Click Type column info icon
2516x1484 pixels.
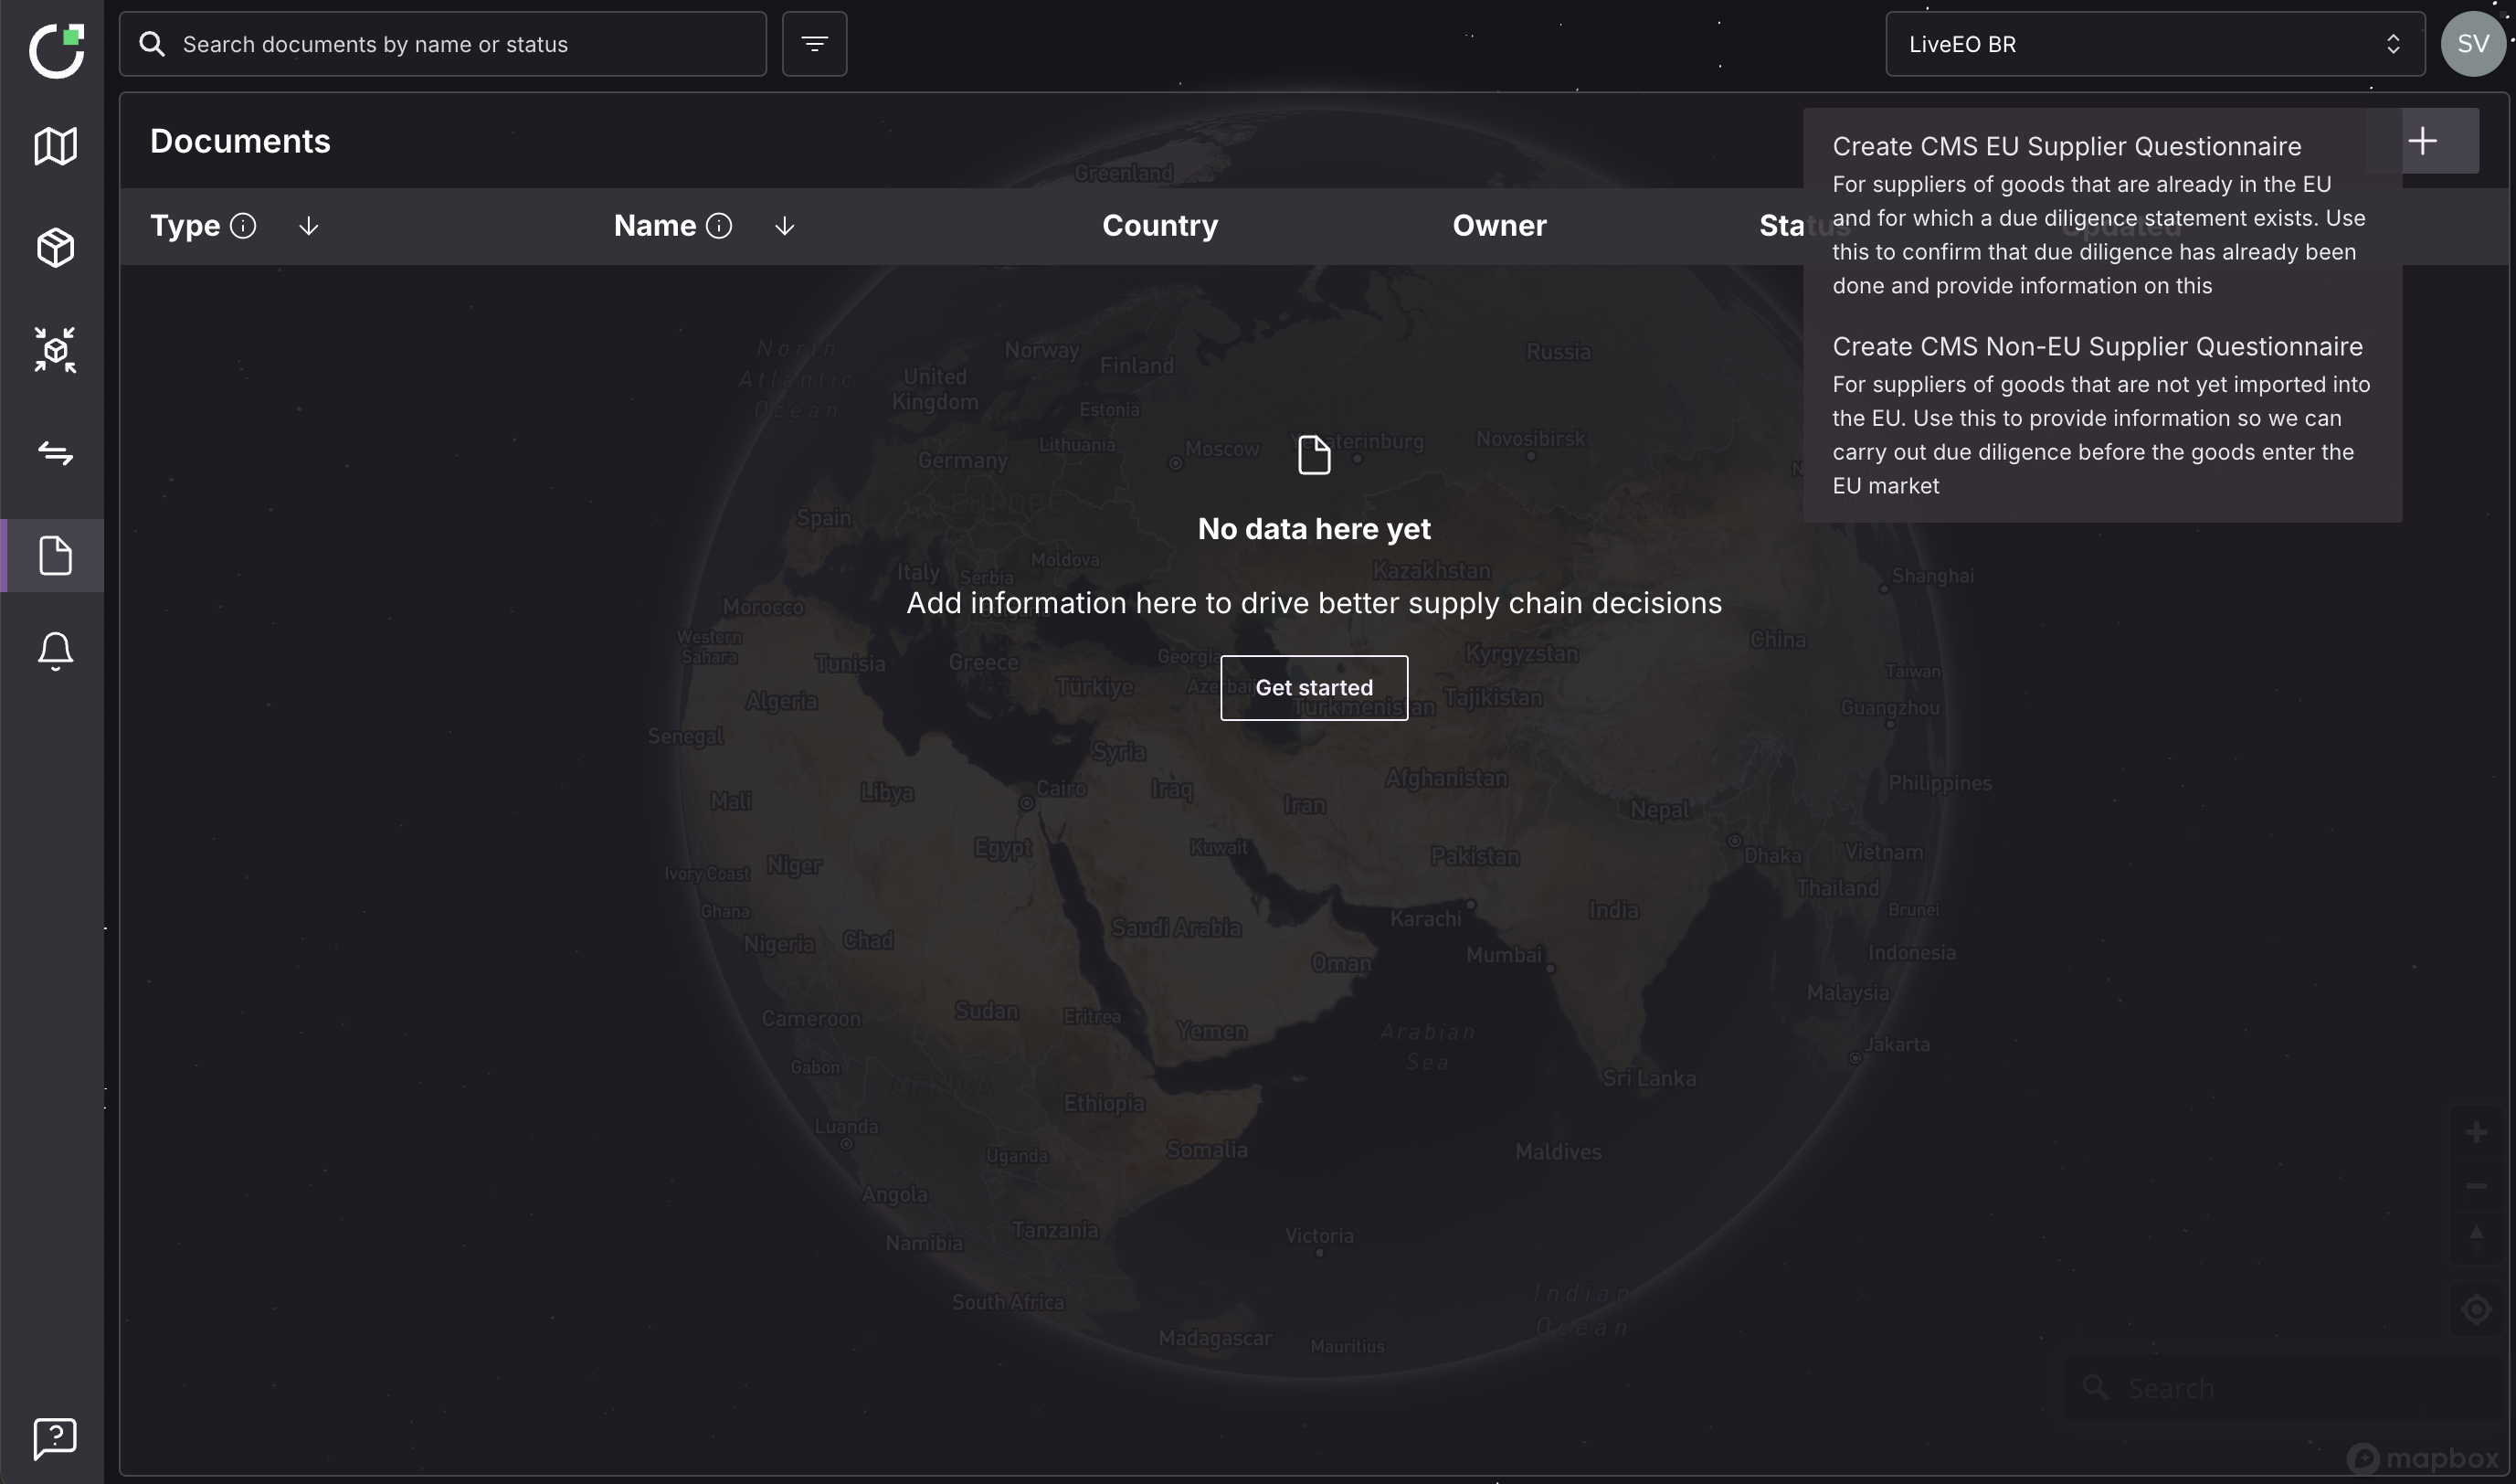point(243,226)
